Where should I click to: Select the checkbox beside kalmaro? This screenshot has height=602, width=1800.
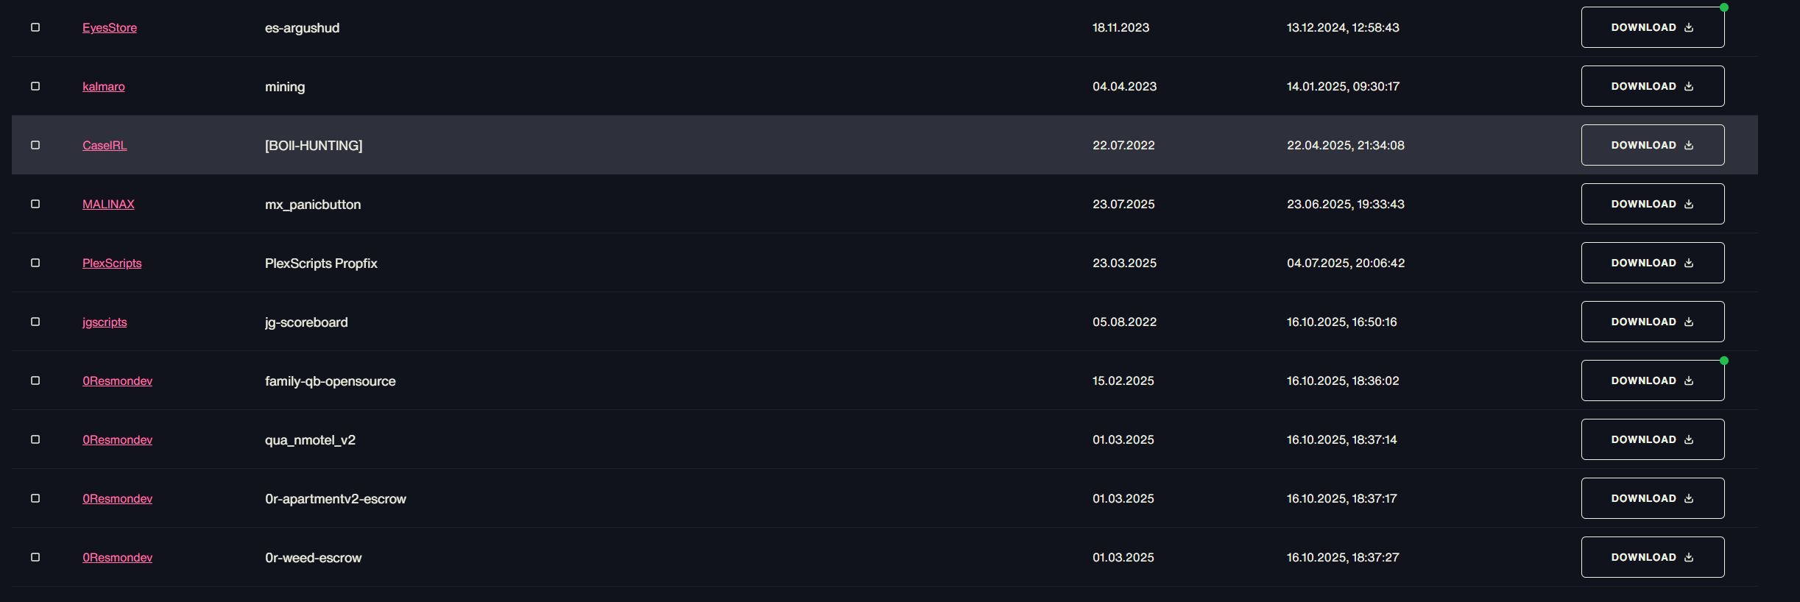[35, 86]
